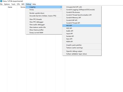Toggle Accurate barriers (Vulkan, lowers FPS)
123x92 pixels.
[x=44, y=16]
